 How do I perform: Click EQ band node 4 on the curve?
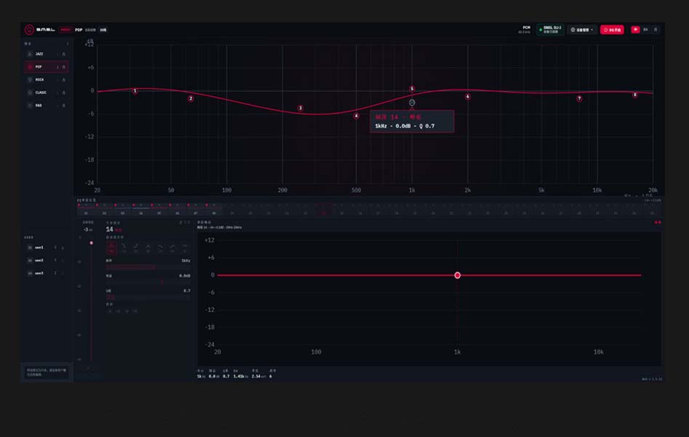pos(357,117)
